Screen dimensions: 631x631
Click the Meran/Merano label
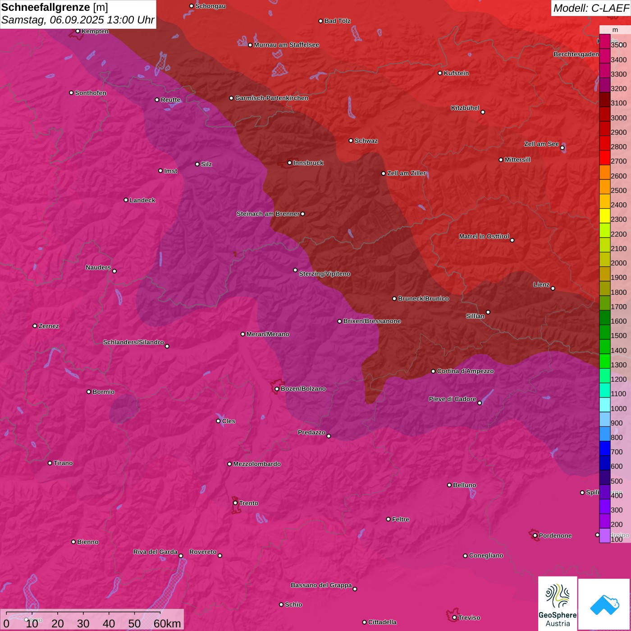(x=268, y=334)
